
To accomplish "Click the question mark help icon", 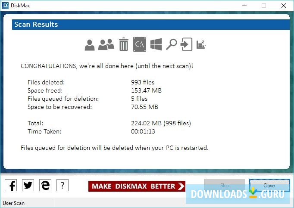I will (63, 185).
